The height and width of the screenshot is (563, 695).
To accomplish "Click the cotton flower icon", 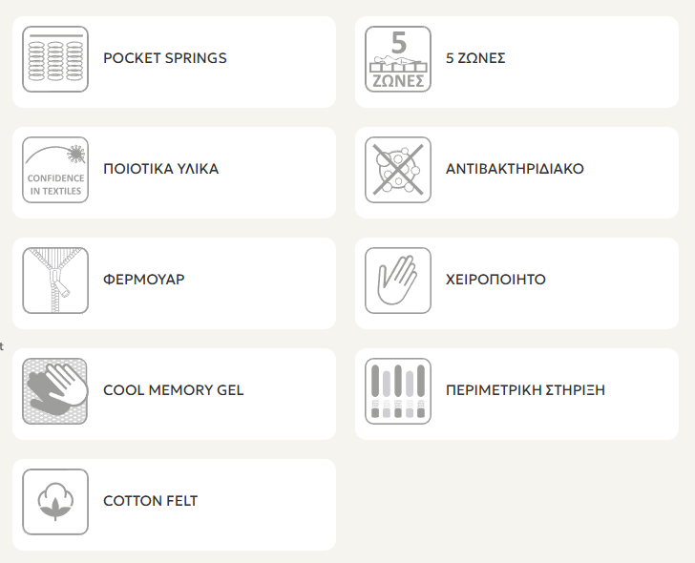I will click(x=55, y=502).
